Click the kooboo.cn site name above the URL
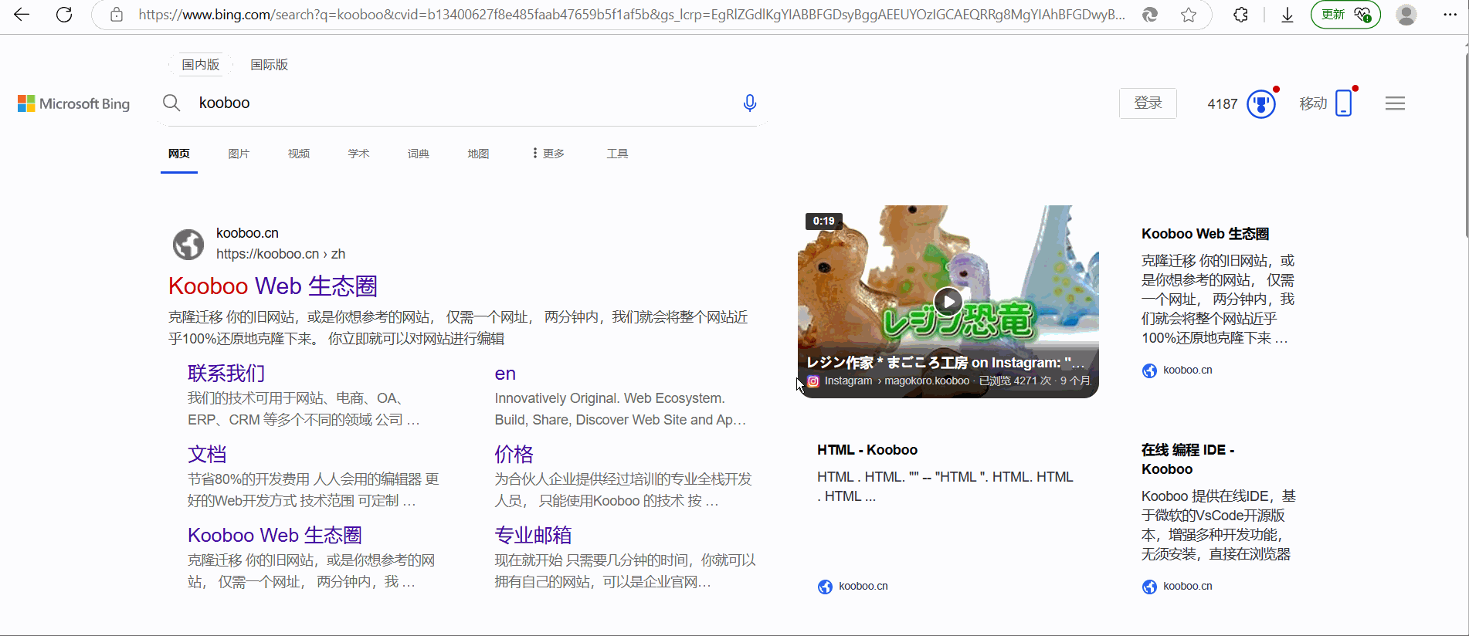This screenshot has width=1469, height=636. pos(247,233)
